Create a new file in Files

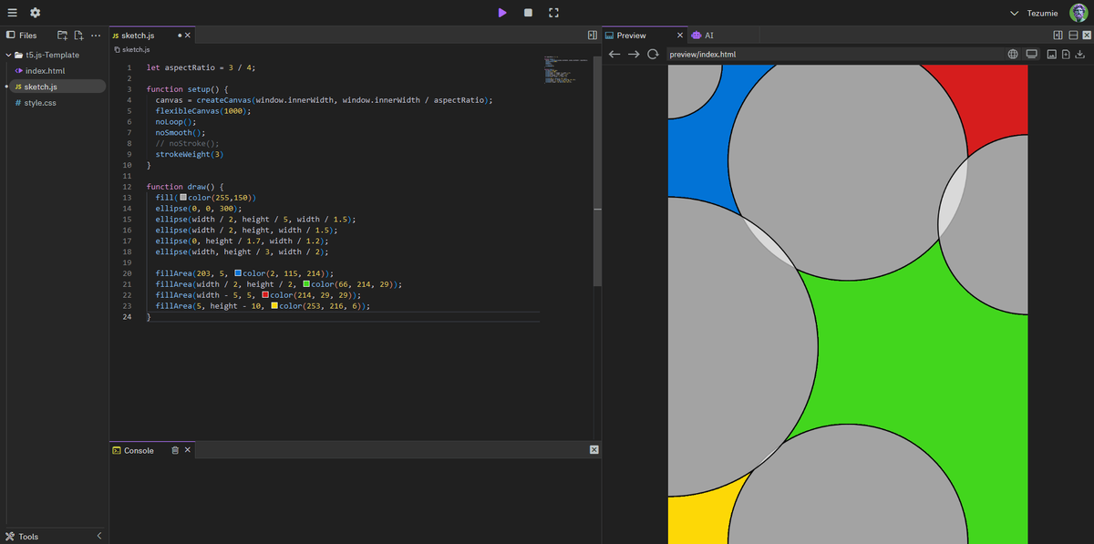pyautogui.click(x=79, y=36)
